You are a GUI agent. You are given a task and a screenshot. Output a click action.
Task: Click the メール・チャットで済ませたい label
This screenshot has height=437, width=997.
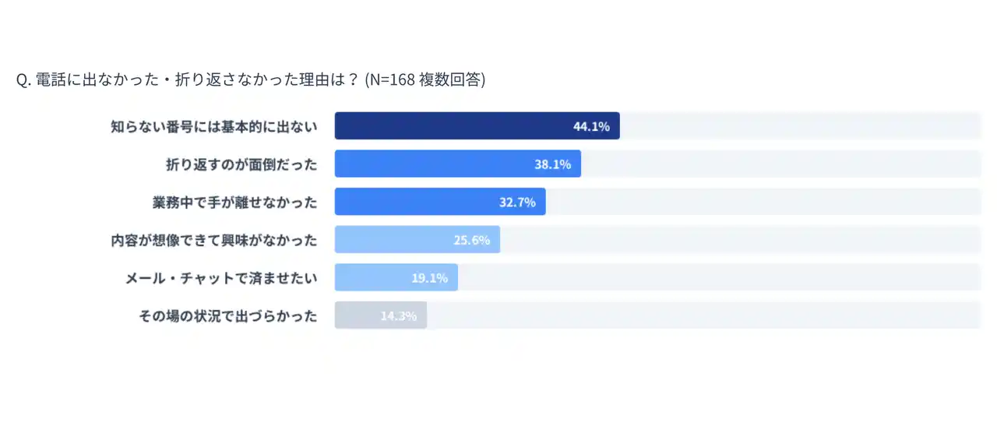[221, 278]
